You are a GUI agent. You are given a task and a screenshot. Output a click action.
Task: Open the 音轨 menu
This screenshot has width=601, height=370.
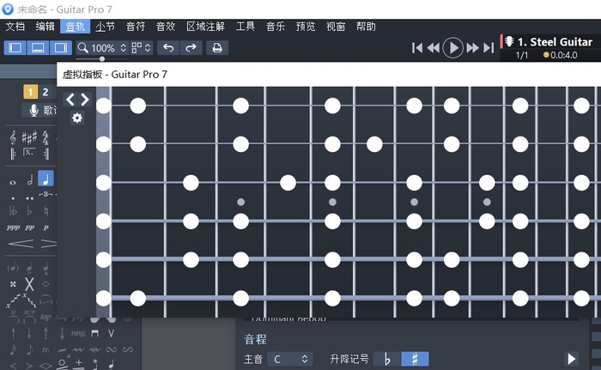pyautogui.click(x=75, y=27)
